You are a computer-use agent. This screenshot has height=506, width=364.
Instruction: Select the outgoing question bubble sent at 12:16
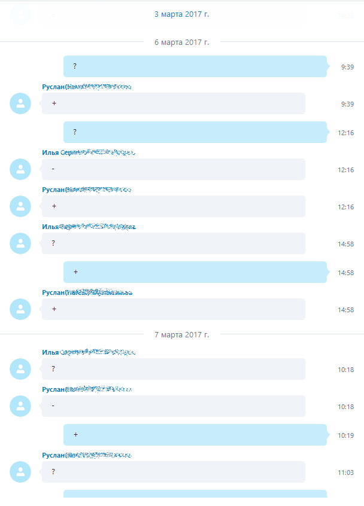(x=195, y=132)
